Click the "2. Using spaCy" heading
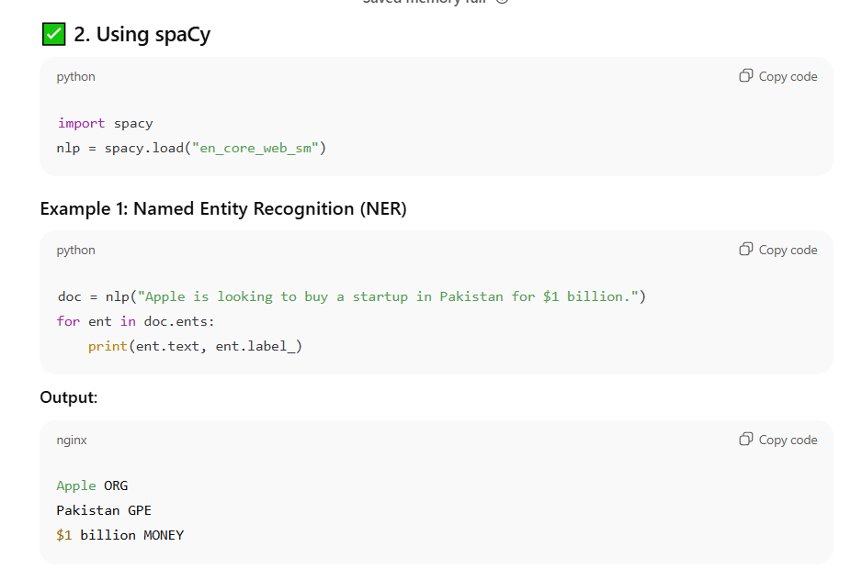Screen dimensions: 862x580 coord(142,35)
